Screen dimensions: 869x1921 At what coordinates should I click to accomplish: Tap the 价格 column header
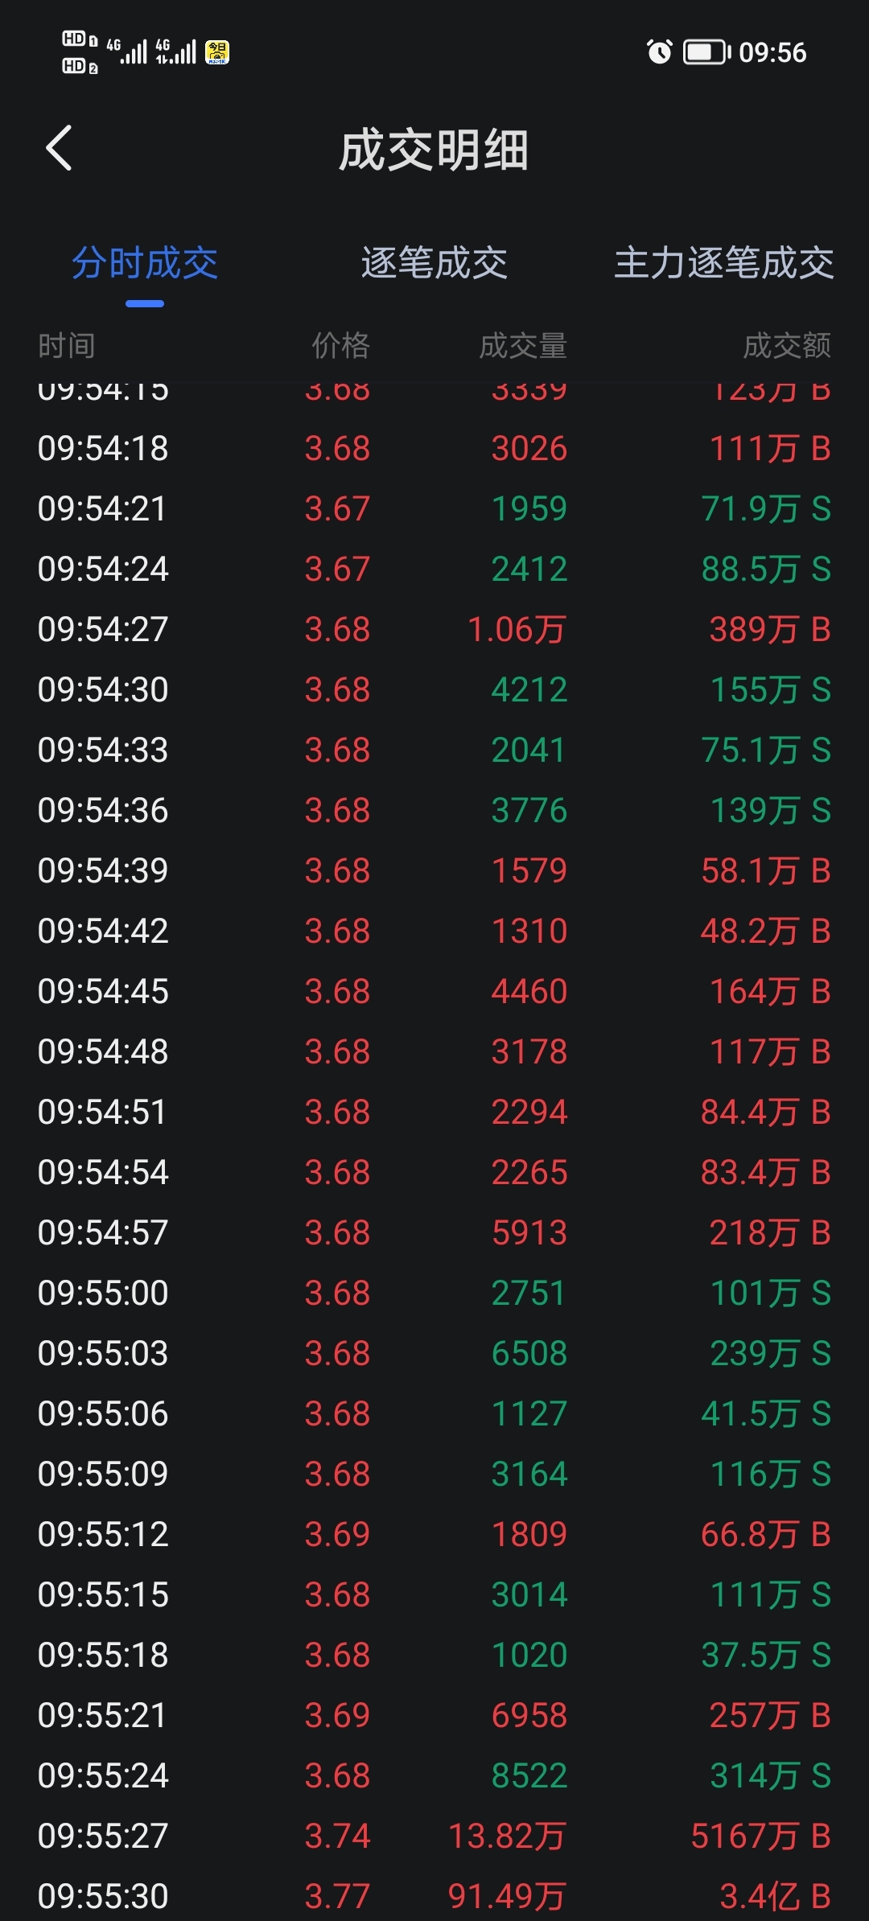coord(340,346)
